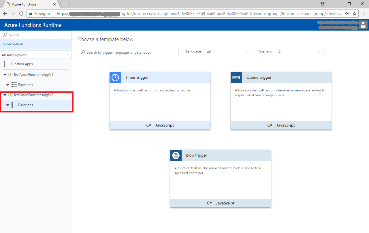The height and width of the screenshot is (233, 369).
Task: Collapse the TestAzureFunctionsAppV2 tree node
Action: coord(5,95)
